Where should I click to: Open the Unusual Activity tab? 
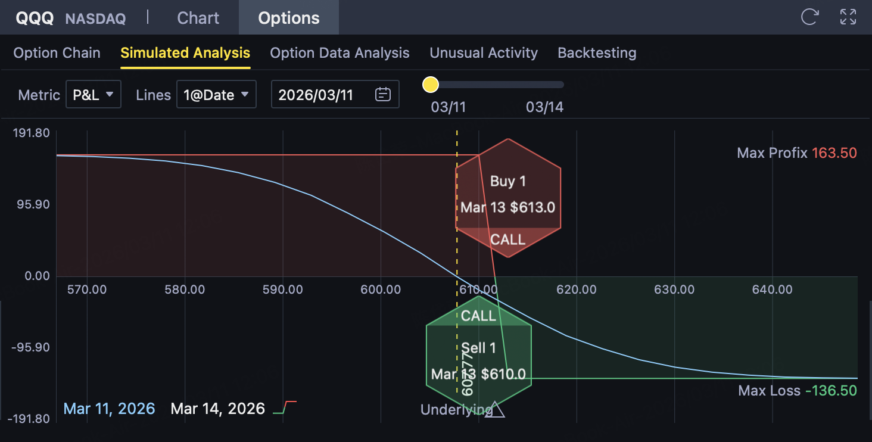(x=484, y=53)
